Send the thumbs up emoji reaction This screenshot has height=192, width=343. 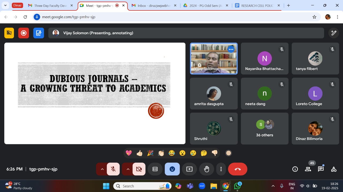pos(139,153)
